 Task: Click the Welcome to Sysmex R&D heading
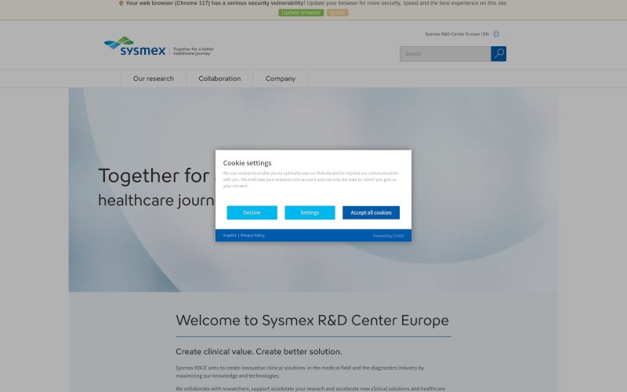coord(312,320)
